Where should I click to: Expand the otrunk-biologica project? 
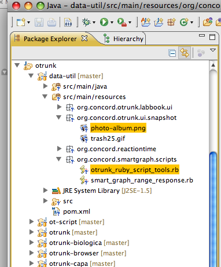click(32, 243)
